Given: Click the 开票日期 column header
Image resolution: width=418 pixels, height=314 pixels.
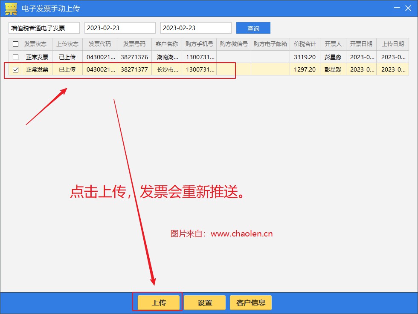Looking at the screenshot, I should 361,44.
